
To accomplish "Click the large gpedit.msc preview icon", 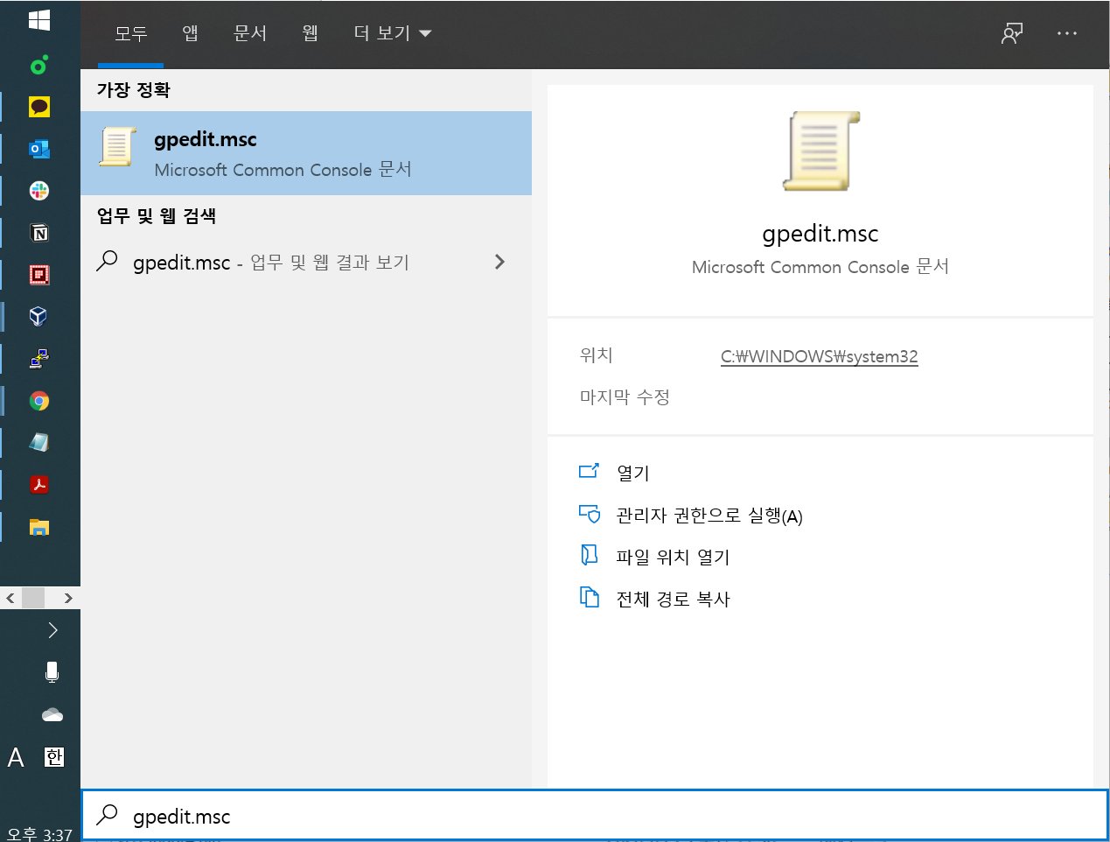I will click(820, 151).
